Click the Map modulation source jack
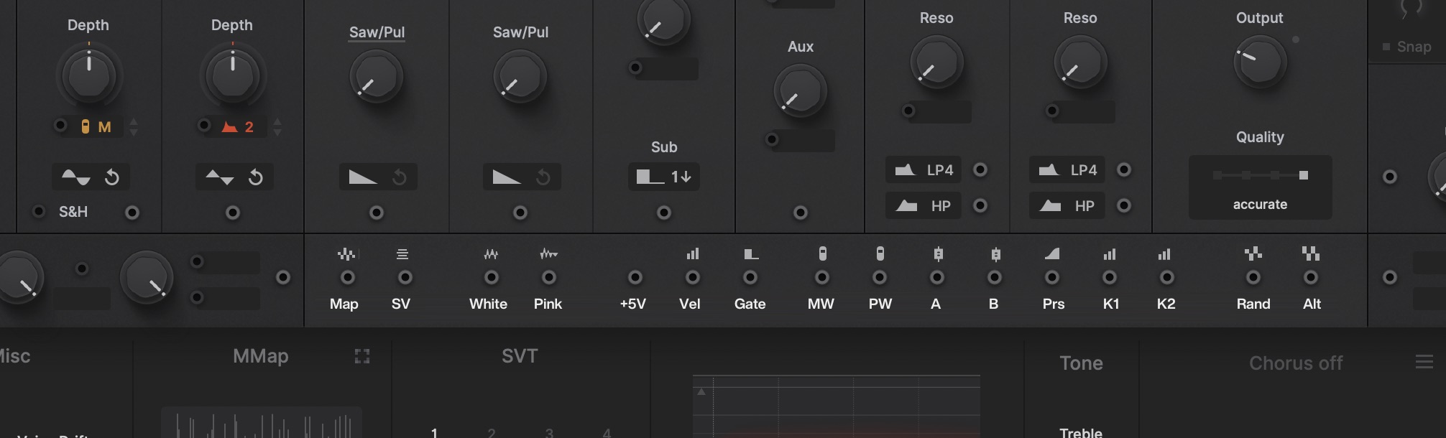The height and width of the screenshot is (438, 1446). click(348, 277)
